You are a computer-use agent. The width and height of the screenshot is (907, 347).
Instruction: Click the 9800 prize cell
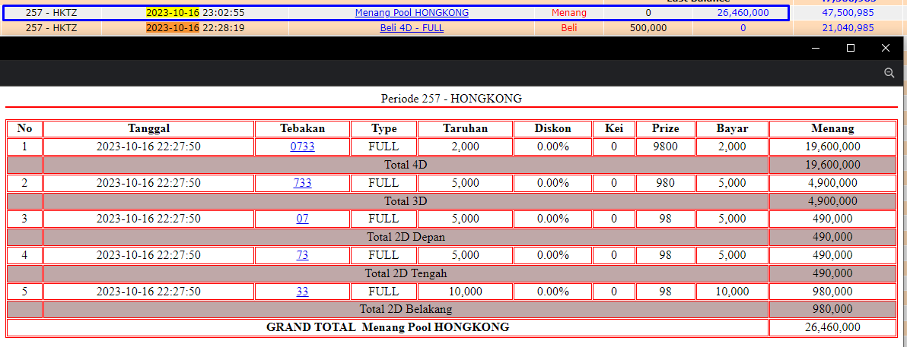point(665,147)
